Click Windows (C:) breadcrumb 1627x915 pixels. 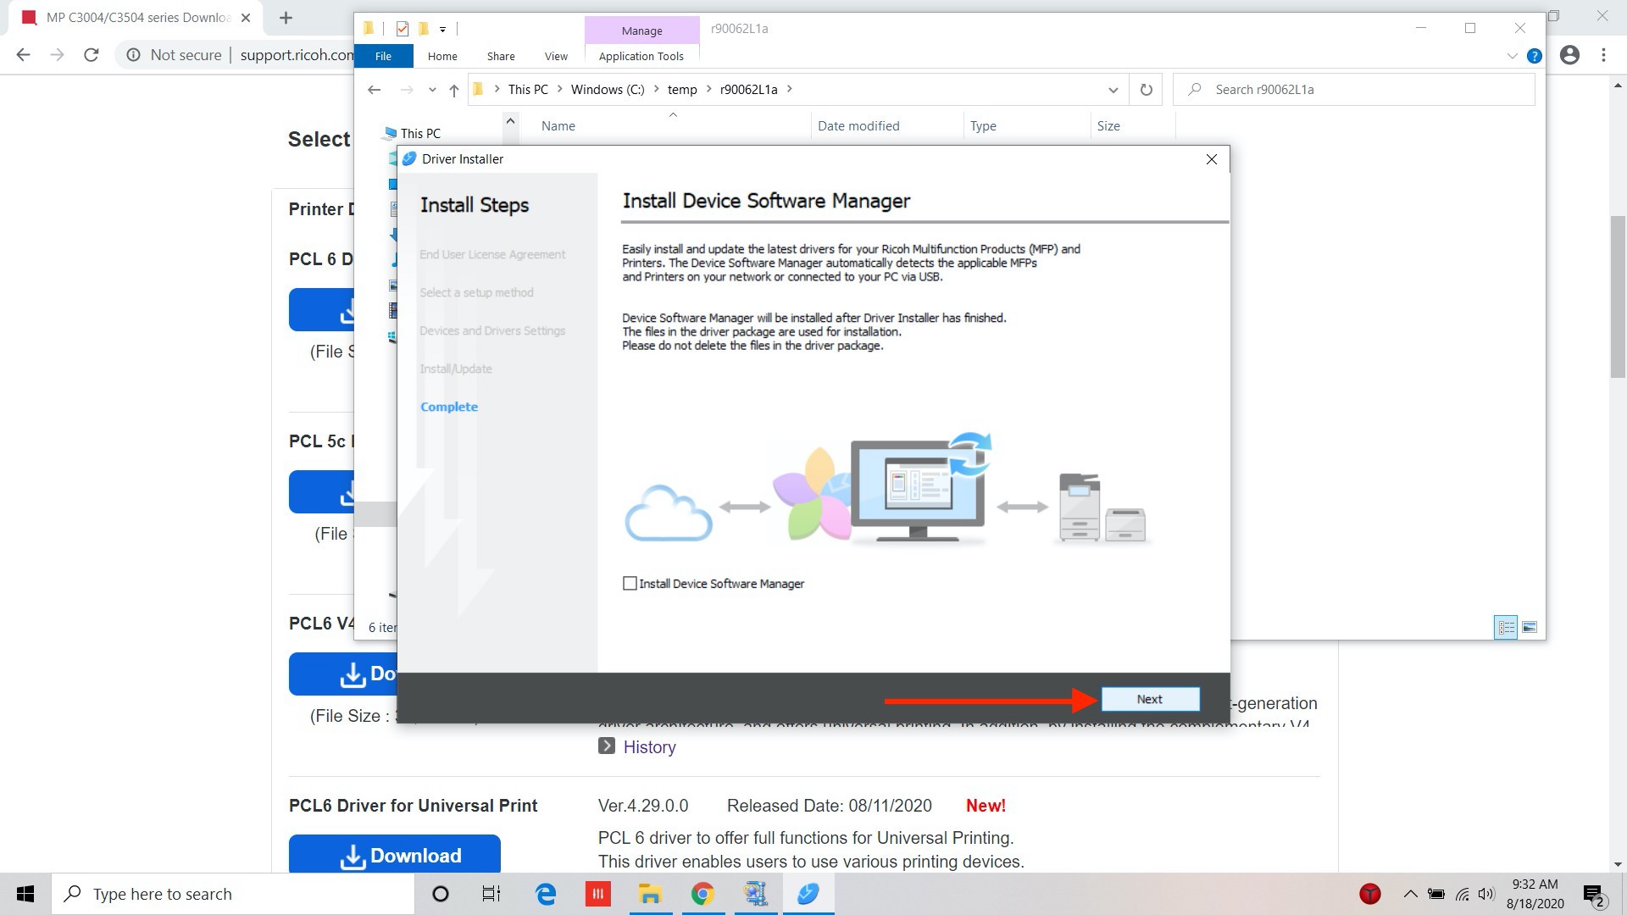tap(608, 90)
